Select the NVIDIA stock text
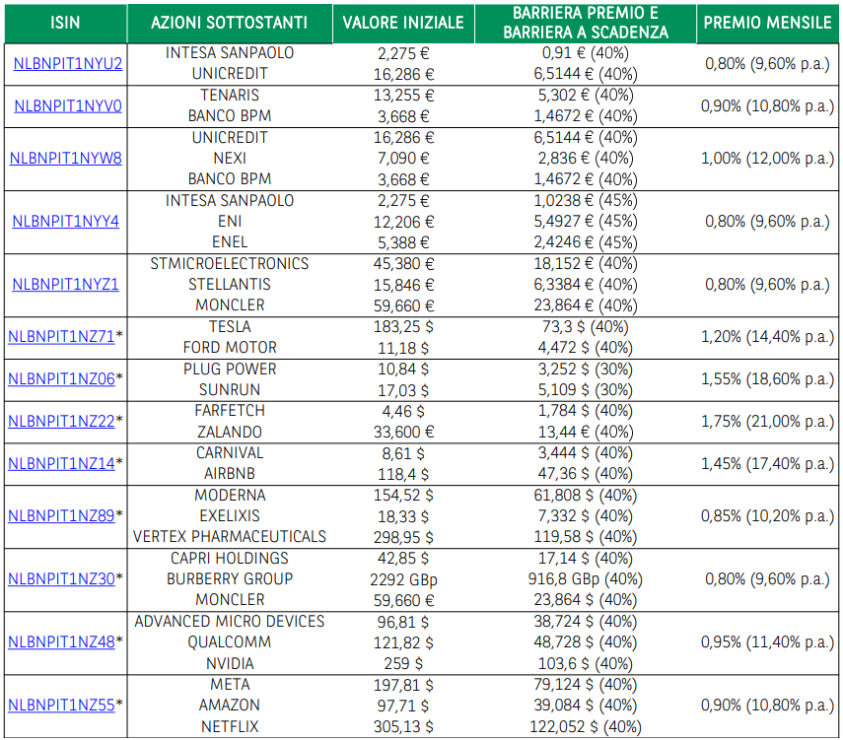The height and width of the screenshot is (740, 843). click(x=230, y=663)
